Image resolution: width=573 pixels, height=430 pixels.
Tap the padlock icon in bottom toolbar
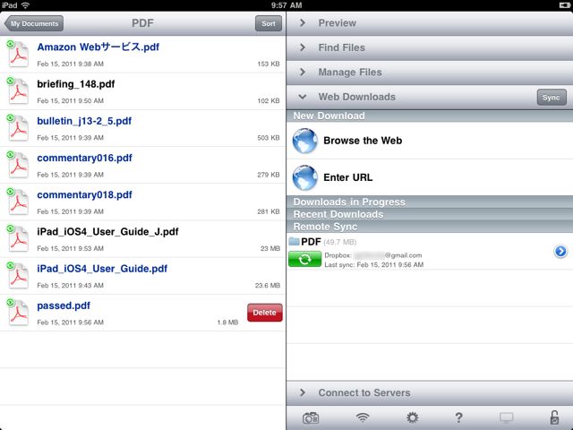(x=554, y=417)
